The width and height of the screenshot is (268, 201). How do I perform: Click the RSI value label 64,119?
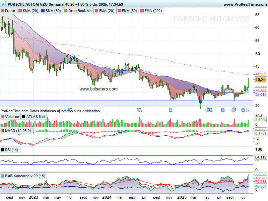261,157
